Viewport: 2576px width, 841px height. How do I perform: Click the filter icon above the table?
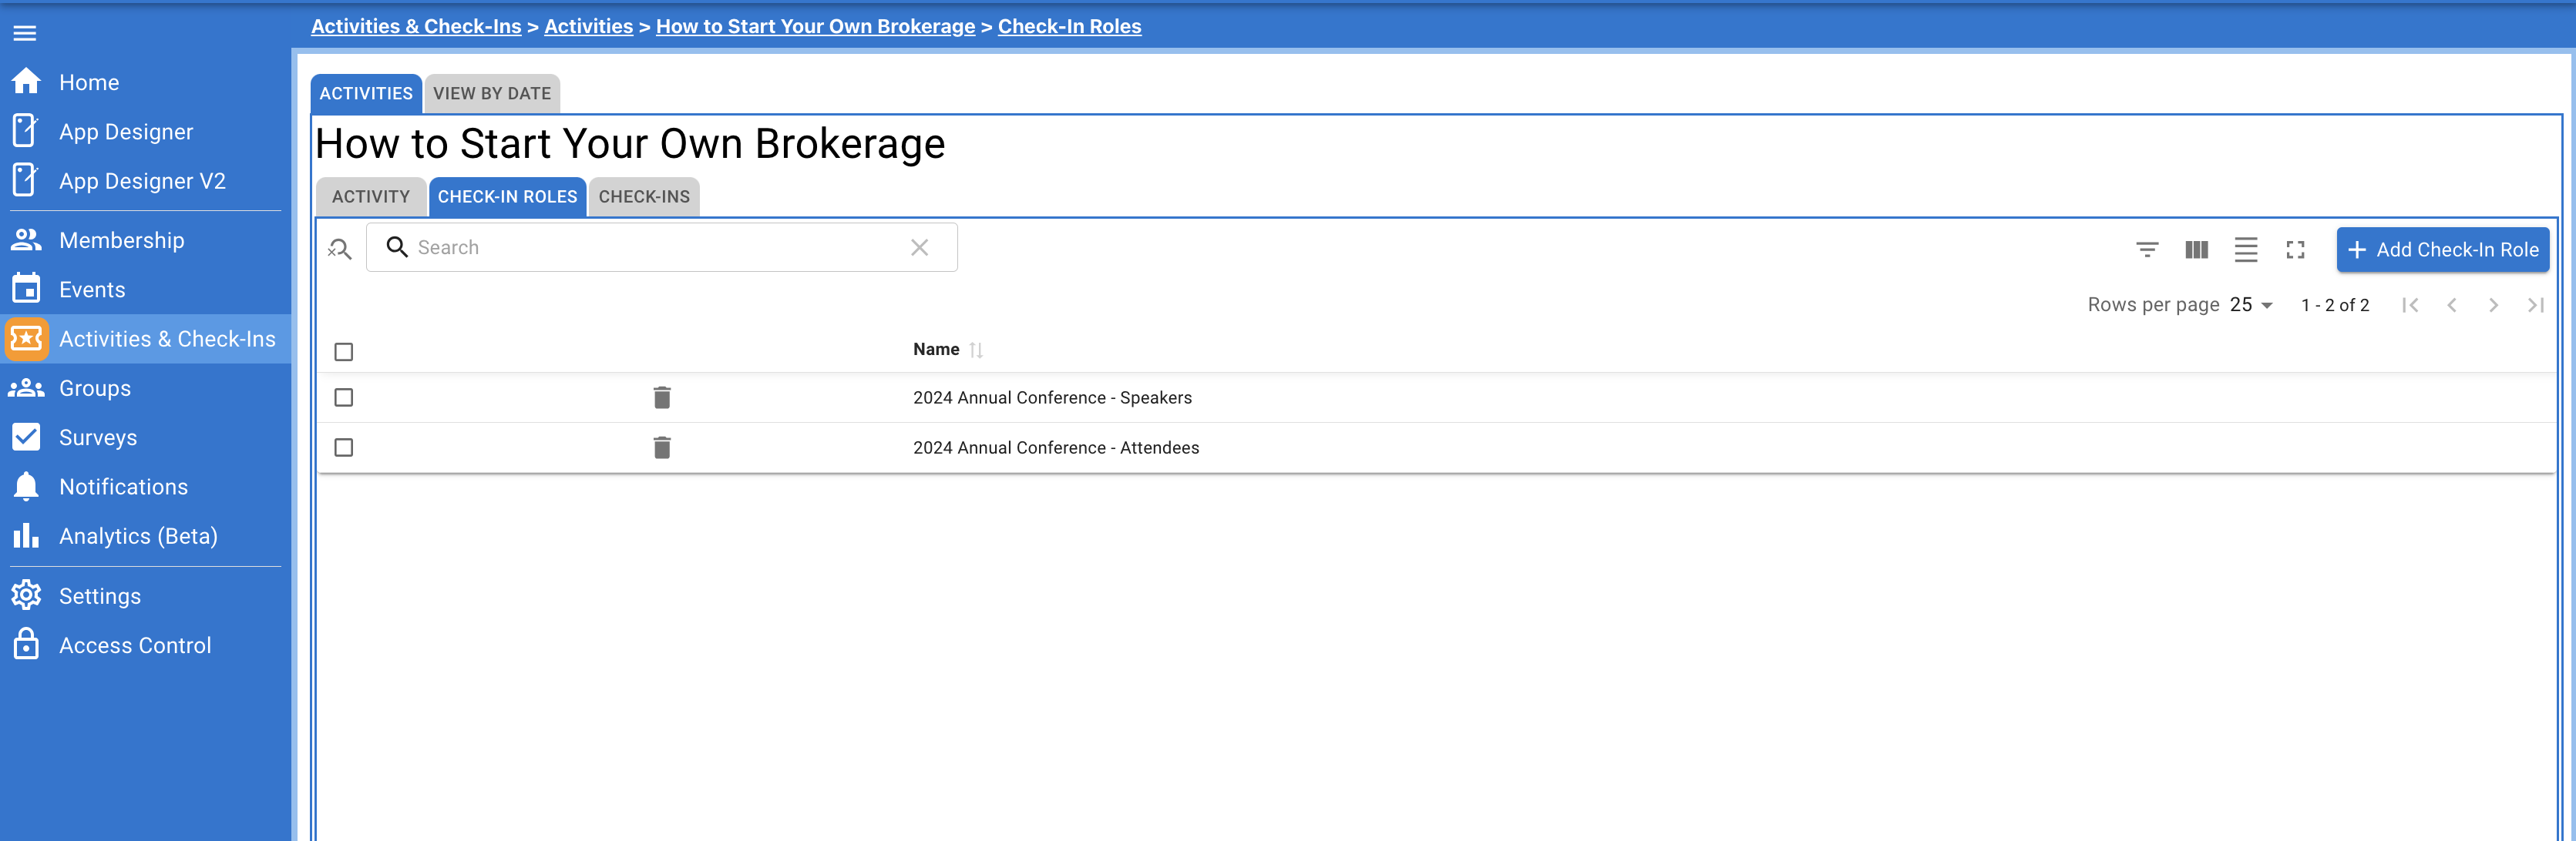pyautogui.click(x=2147, y=250)
